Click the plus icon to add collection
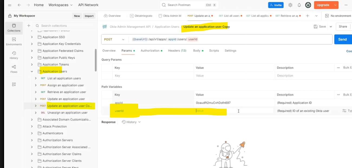 click(x=29, y=26)
